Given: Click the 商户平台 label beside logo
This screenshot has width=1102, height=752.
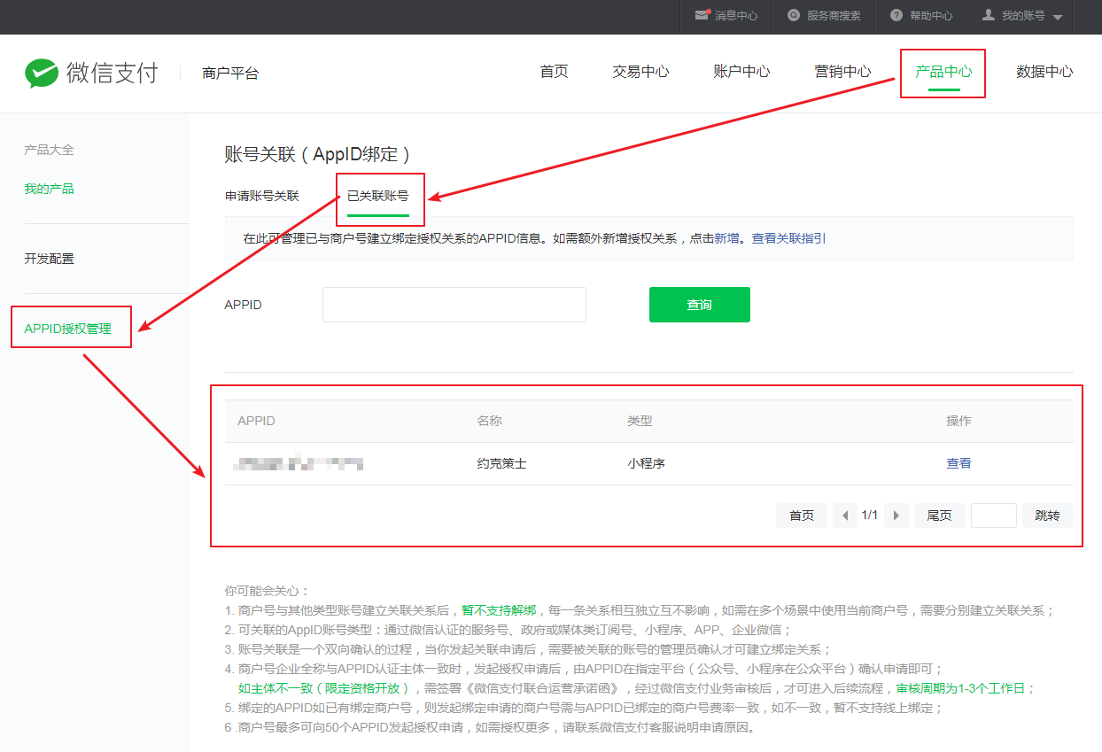Looking at the screenshot, I should click(230, 74).
